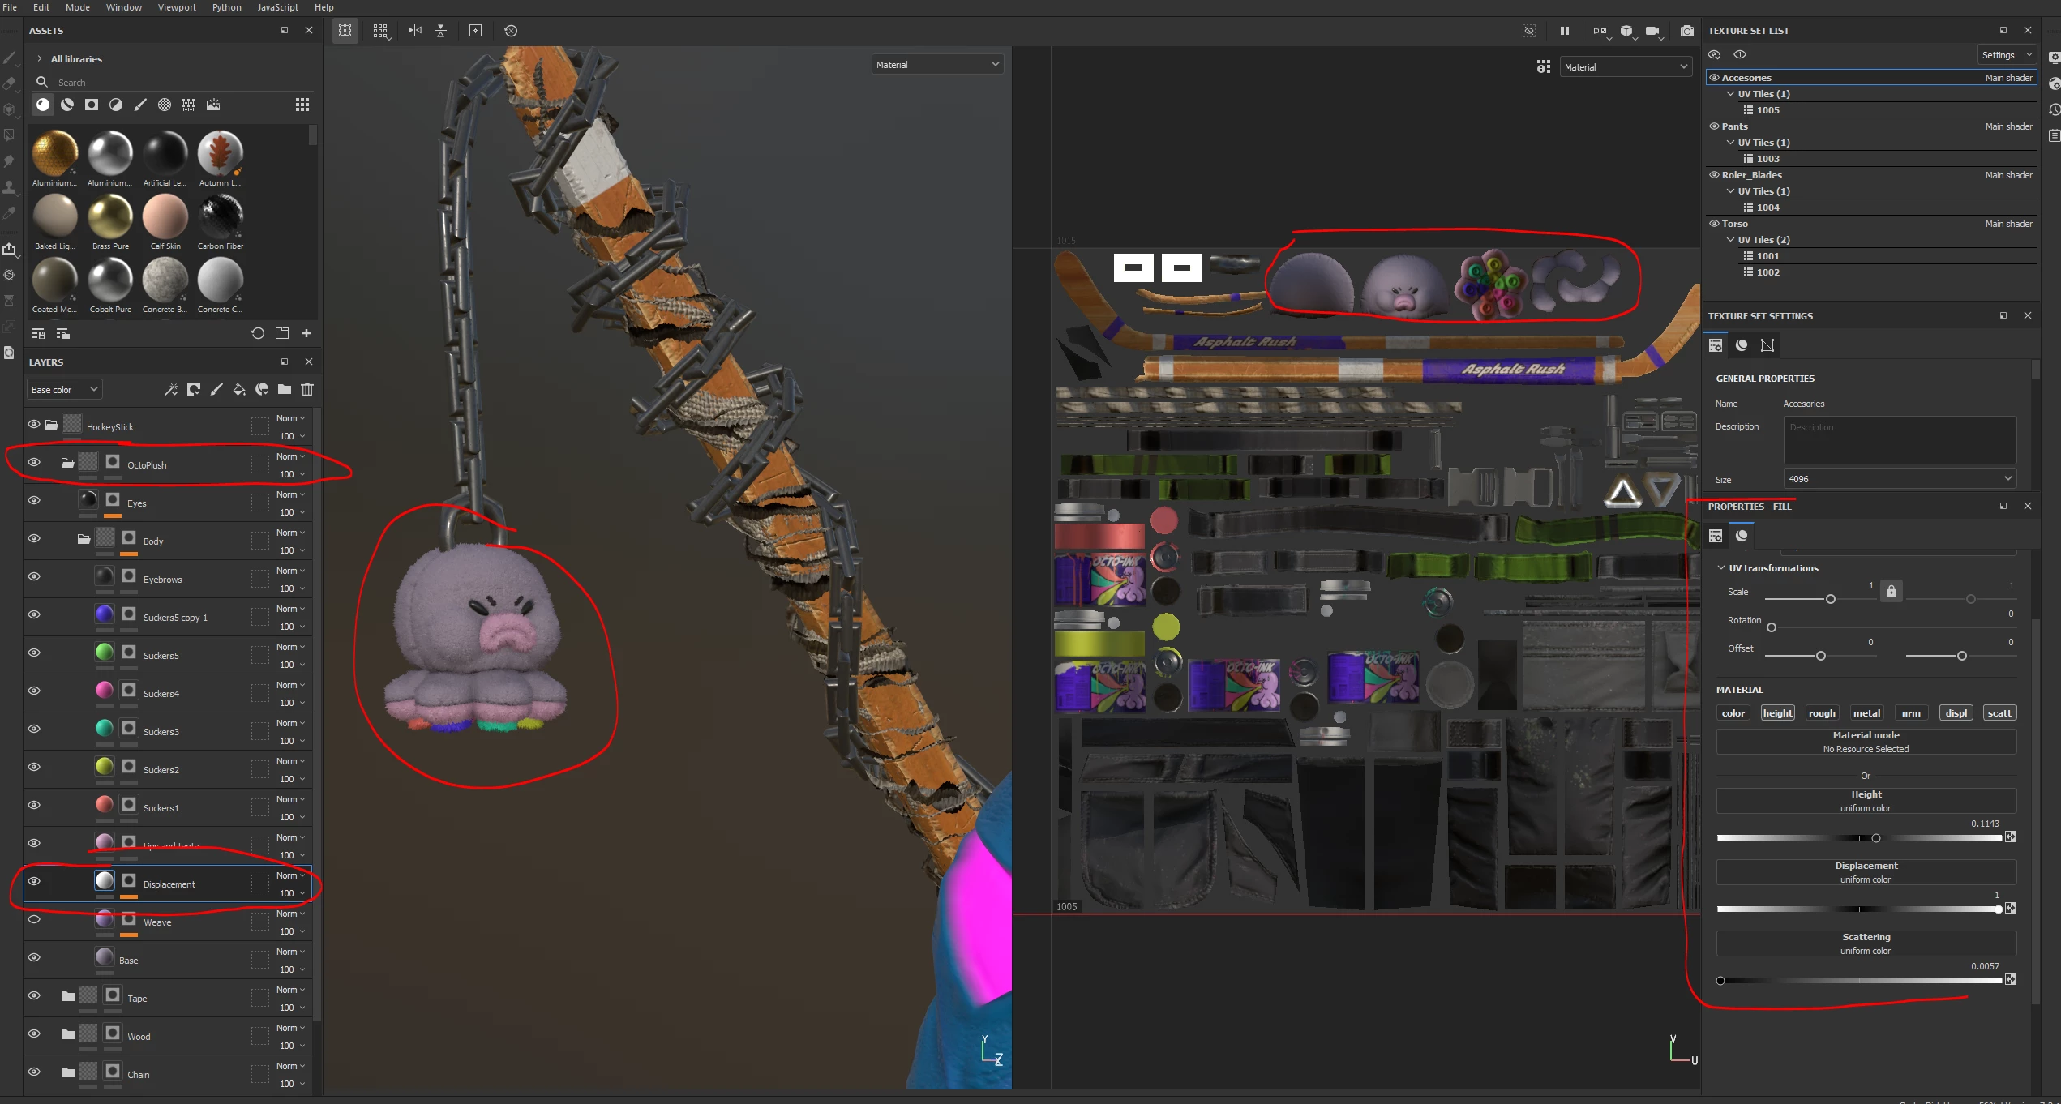Adjust the Height uniform color slider
The width and height of the screenshot is (2061, 1104).
(x=1875, y=838)
